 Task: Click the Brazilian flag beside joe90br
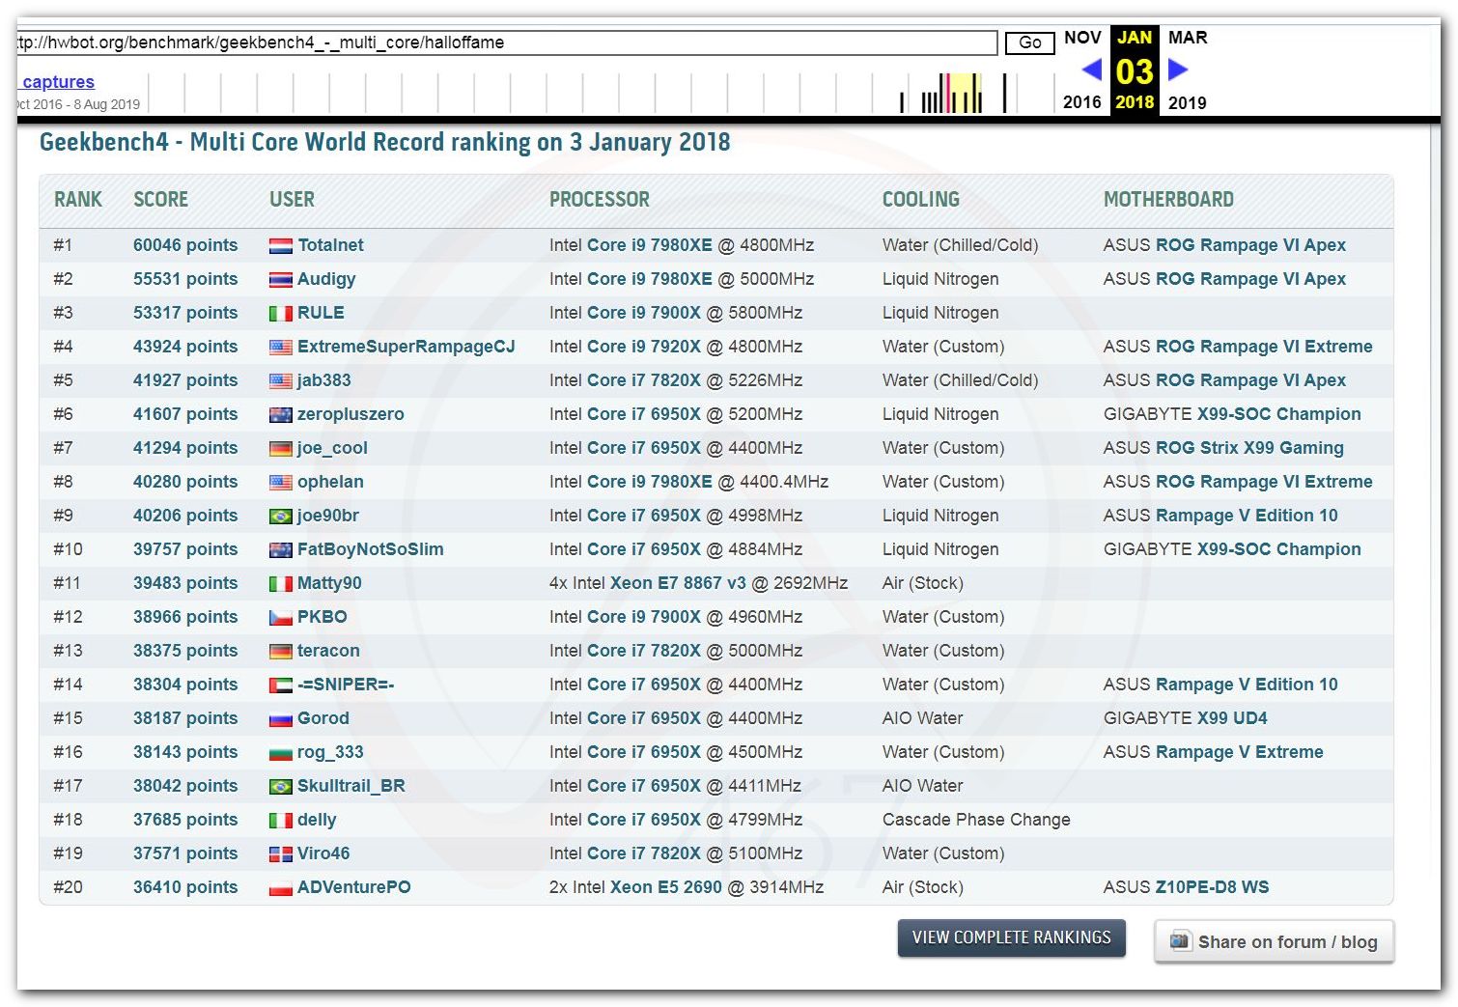pyautogui.click(x=280, y=517)
